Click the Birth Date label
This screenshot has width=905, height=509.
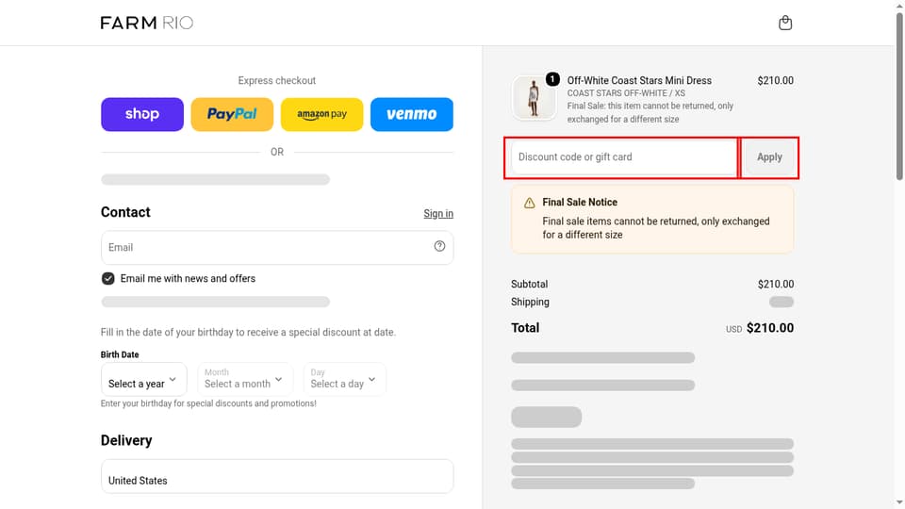(120, 354)
